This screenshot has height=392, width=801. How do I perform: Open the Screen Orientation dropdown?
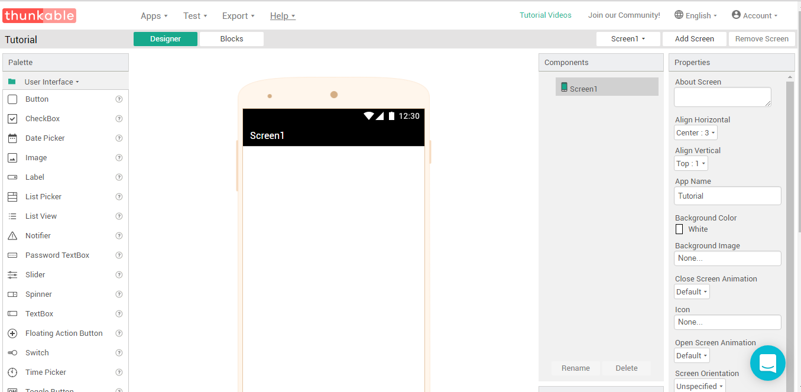click(699, 385)
